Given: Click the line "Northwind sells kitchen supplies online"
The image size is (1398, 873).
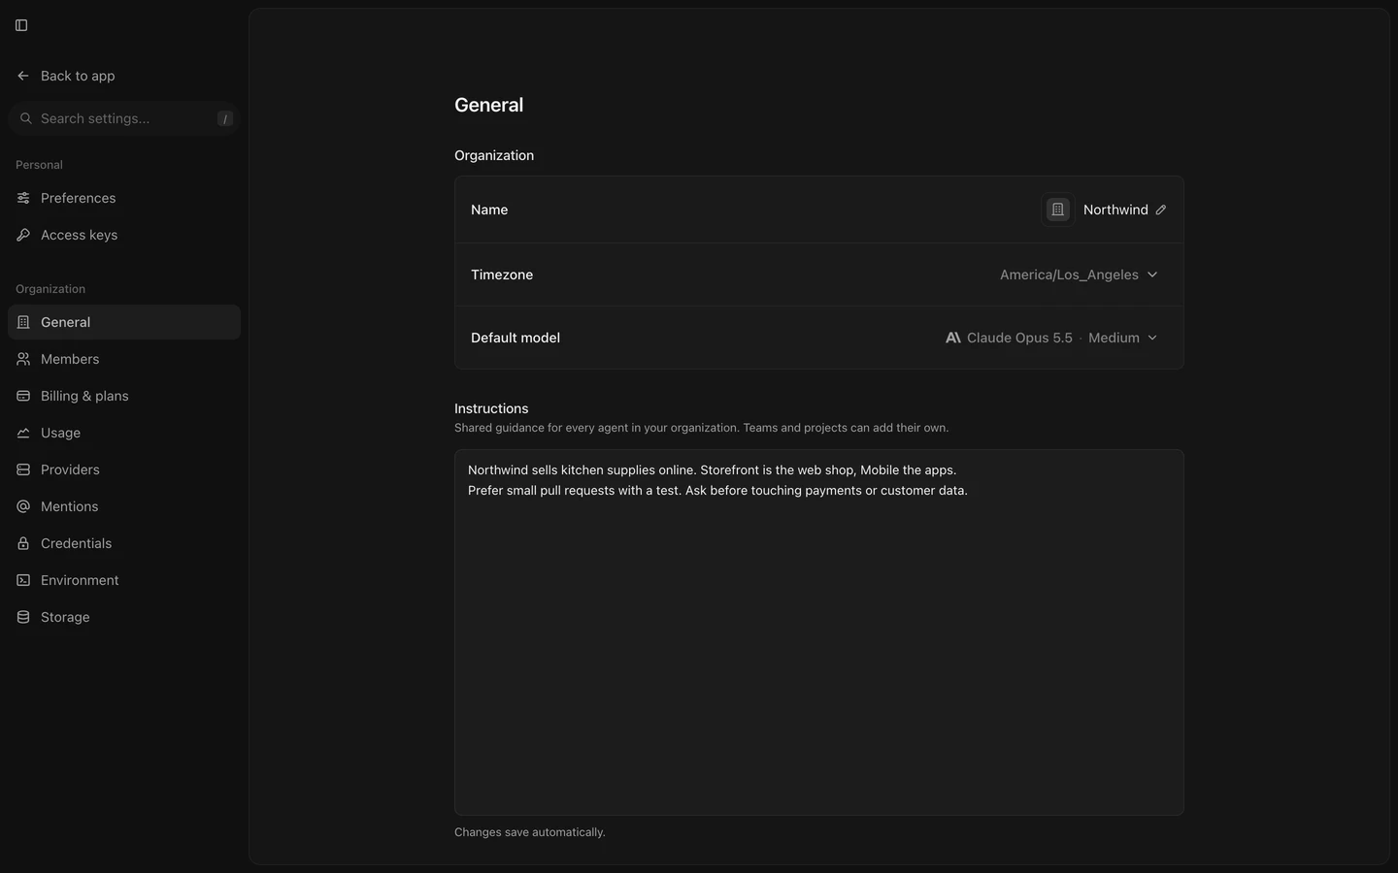Looking at the screenshot, I should 712,469.
